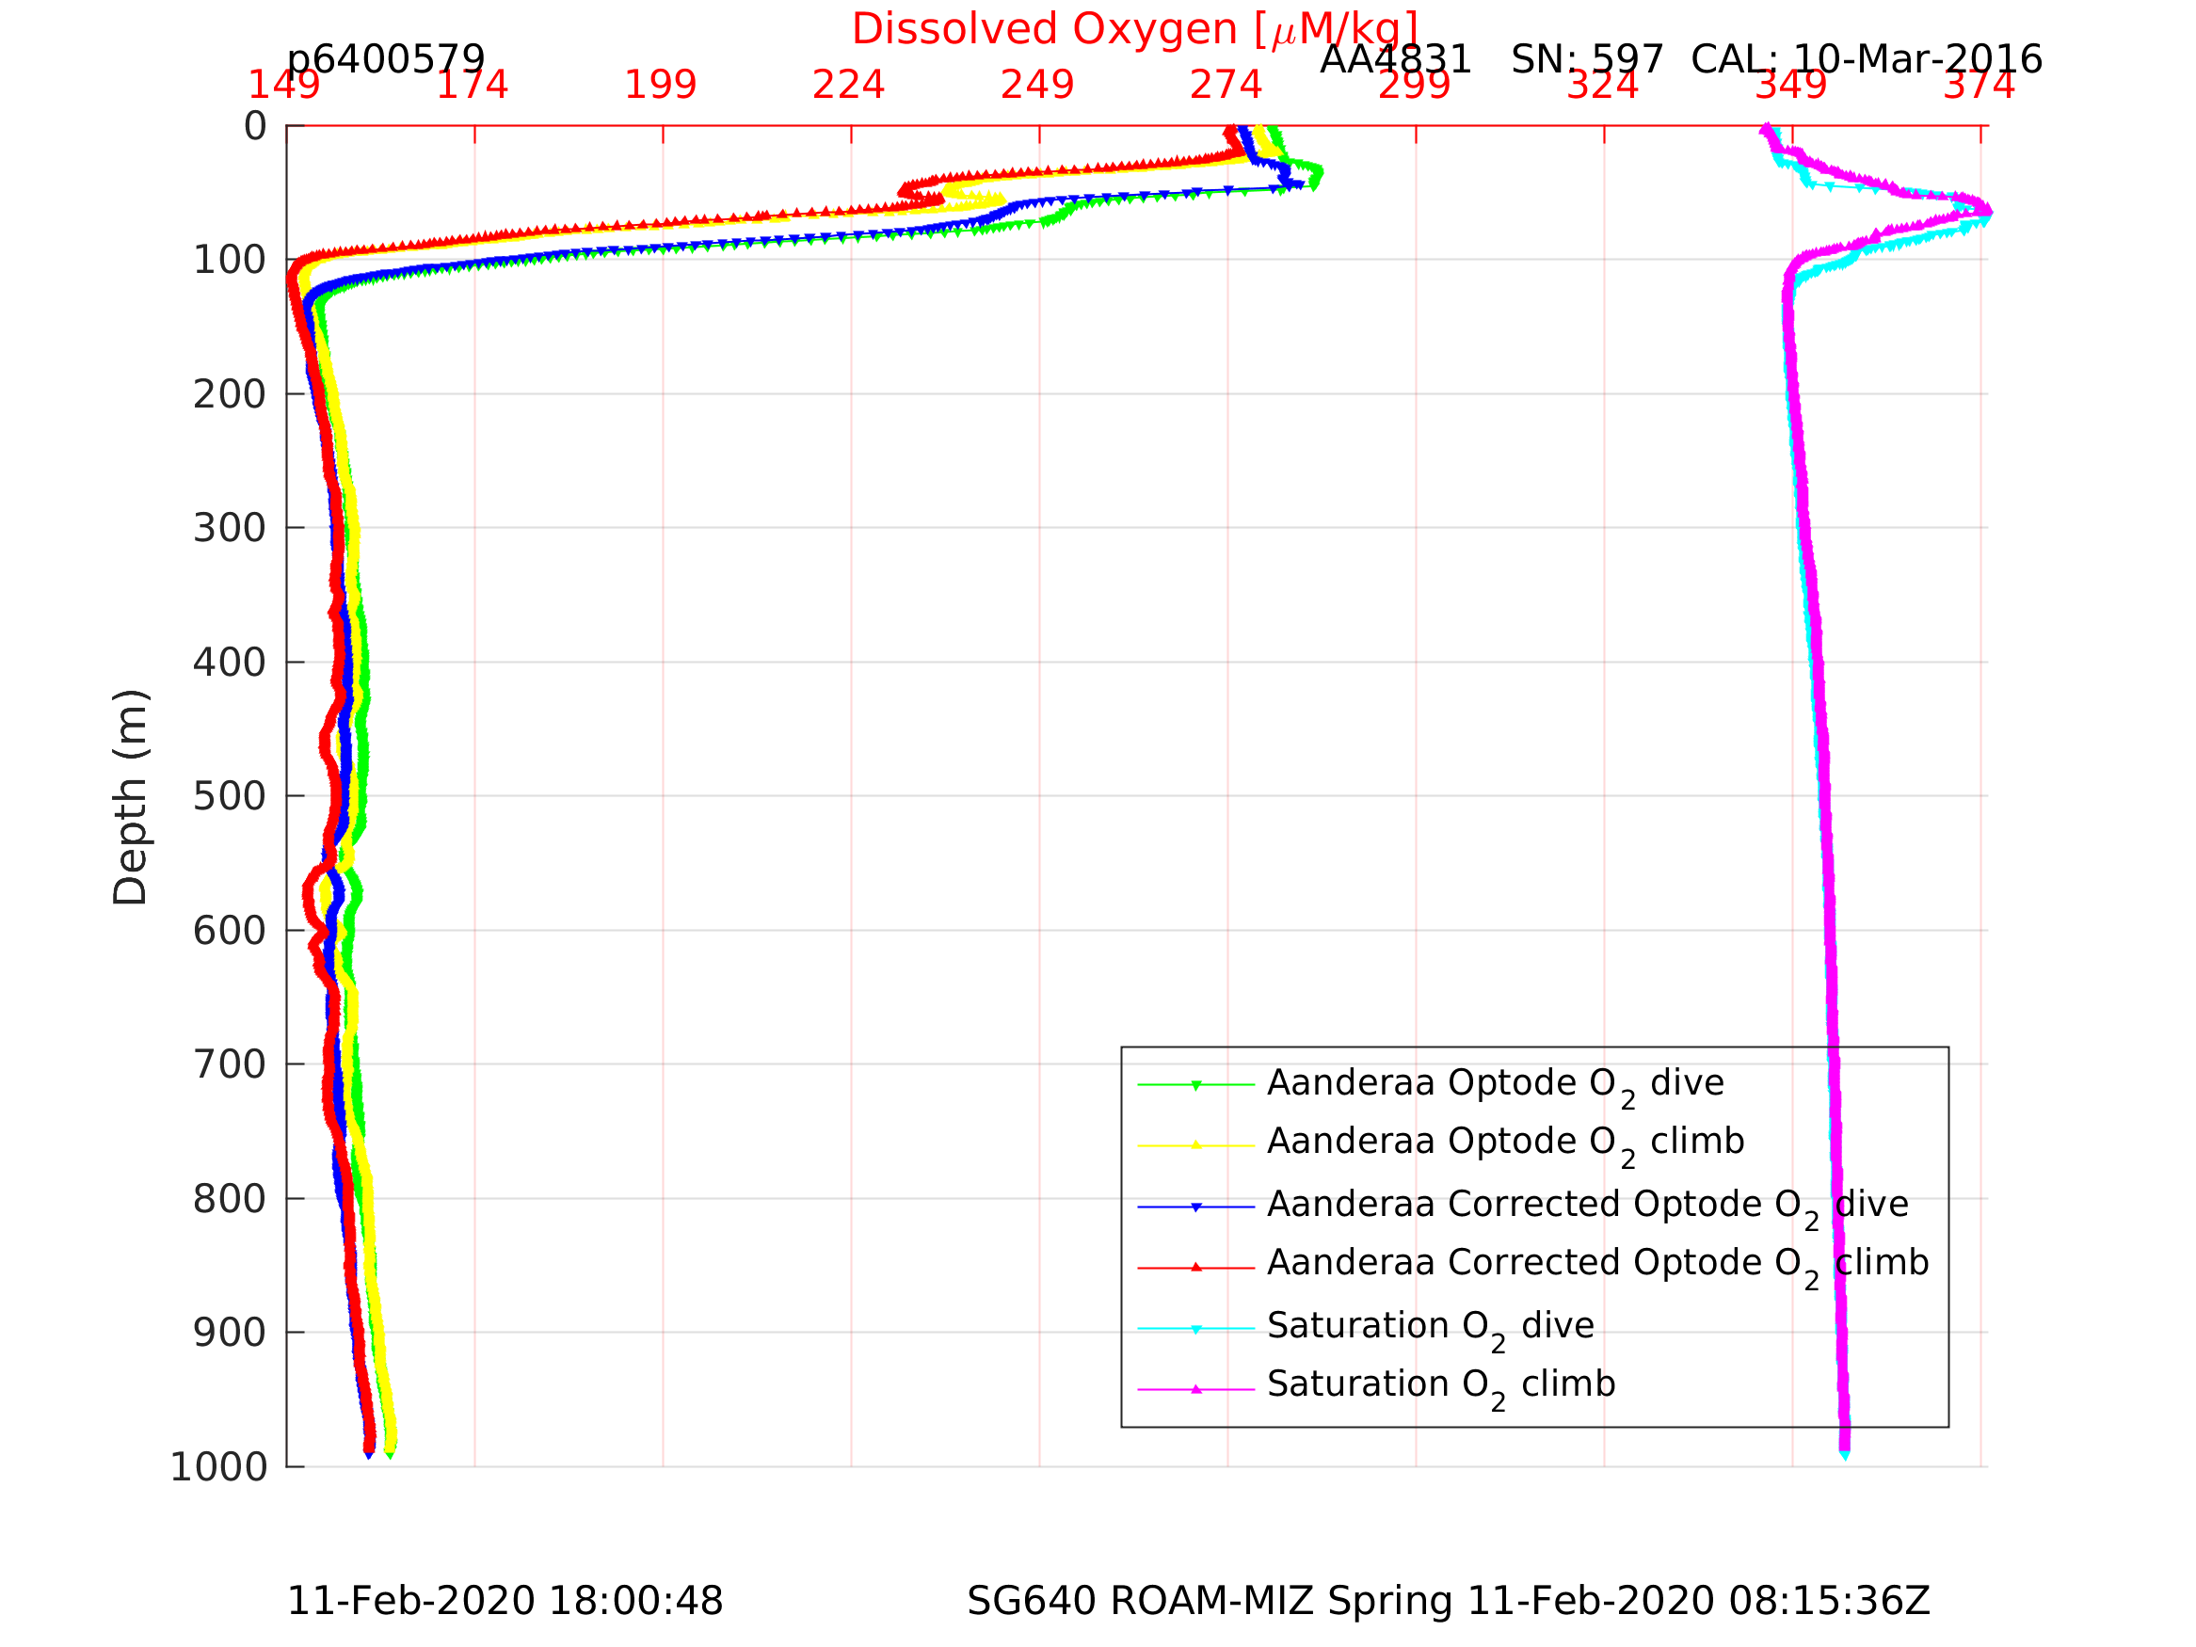Click legend entry 'Saturation O2 dive'
This screenshot has height=1647, width=2196.
[1431, 1327]
